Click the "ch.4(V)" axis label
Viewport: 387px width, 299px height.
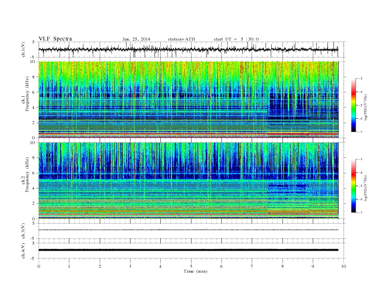(23, 251)
